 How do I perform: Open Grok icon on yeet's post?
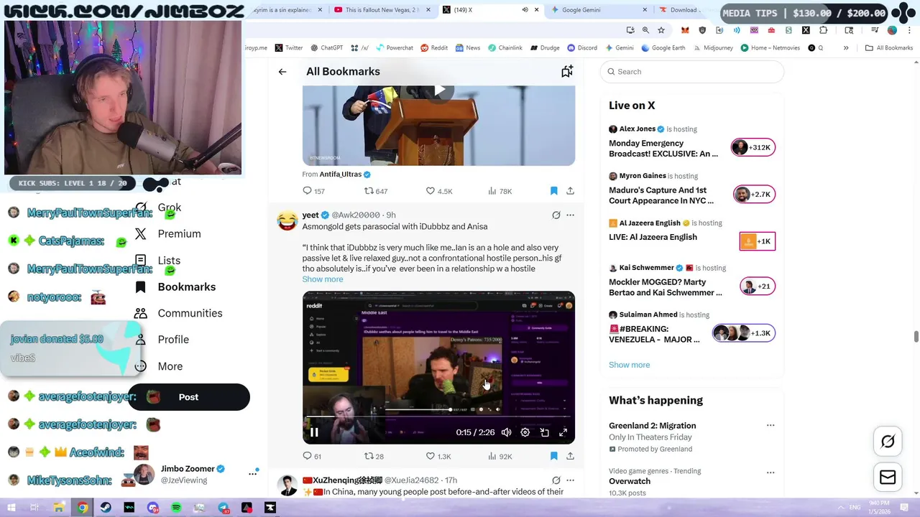coord(556,215)
